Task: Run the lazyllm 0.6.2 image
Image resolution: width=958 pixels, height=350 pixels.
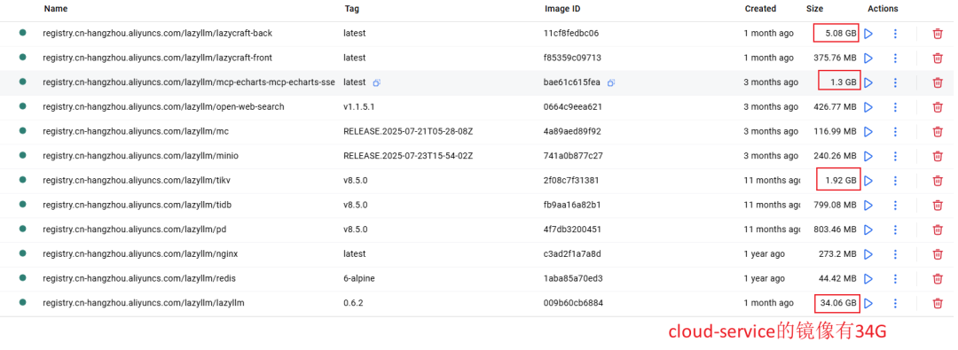Action: (x=868, y=303)
